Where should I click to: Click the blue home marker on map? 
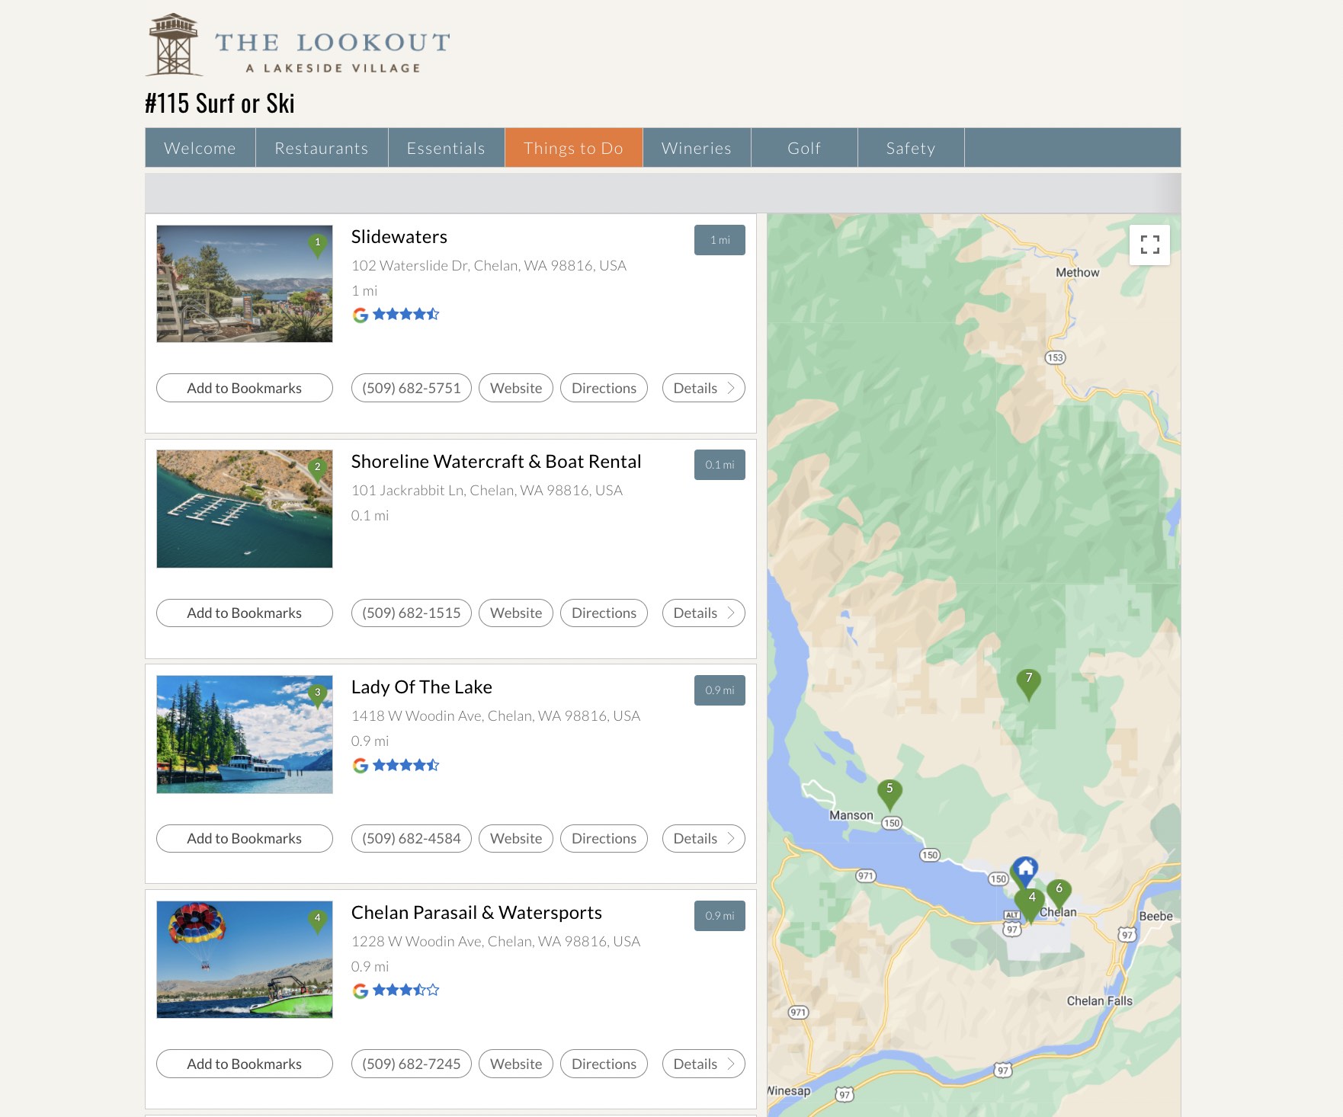[1025, 870]
